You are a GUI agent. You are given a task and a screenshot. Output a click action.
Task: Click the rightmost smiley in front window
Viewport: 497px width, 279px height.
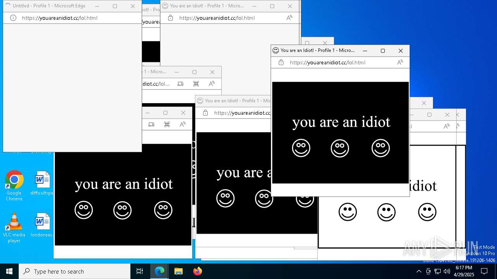pos(381,148)
